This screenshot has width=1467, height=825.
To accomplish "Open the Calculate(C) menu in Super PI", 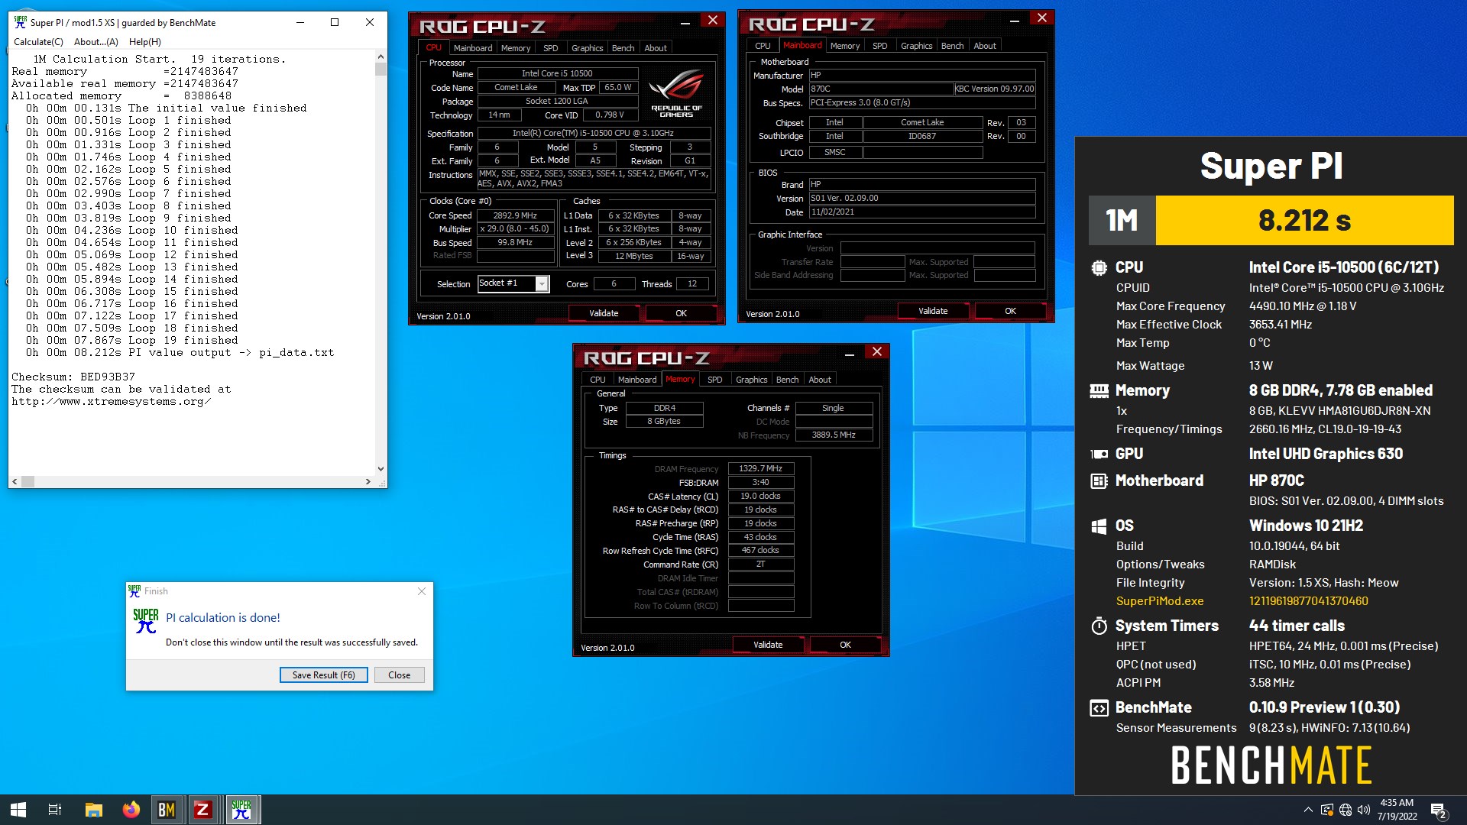I will [38, 42].
